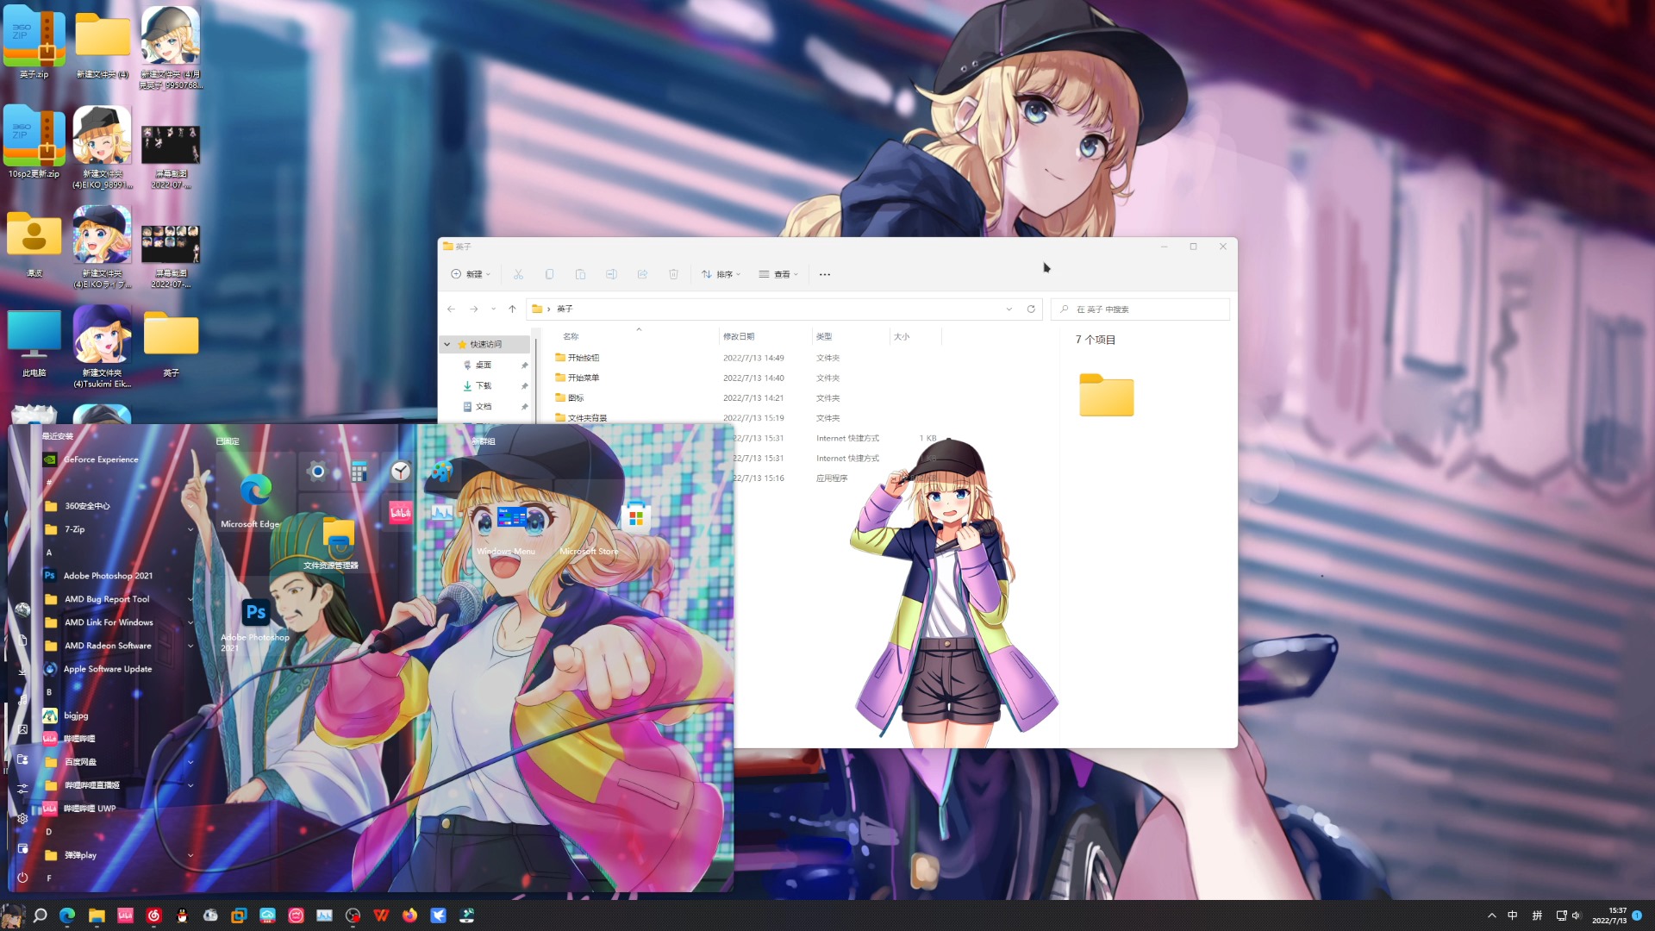Click the Firefox icon on taskbar
This screenshot has height=931, width=1655.
[x=409, y=915]
